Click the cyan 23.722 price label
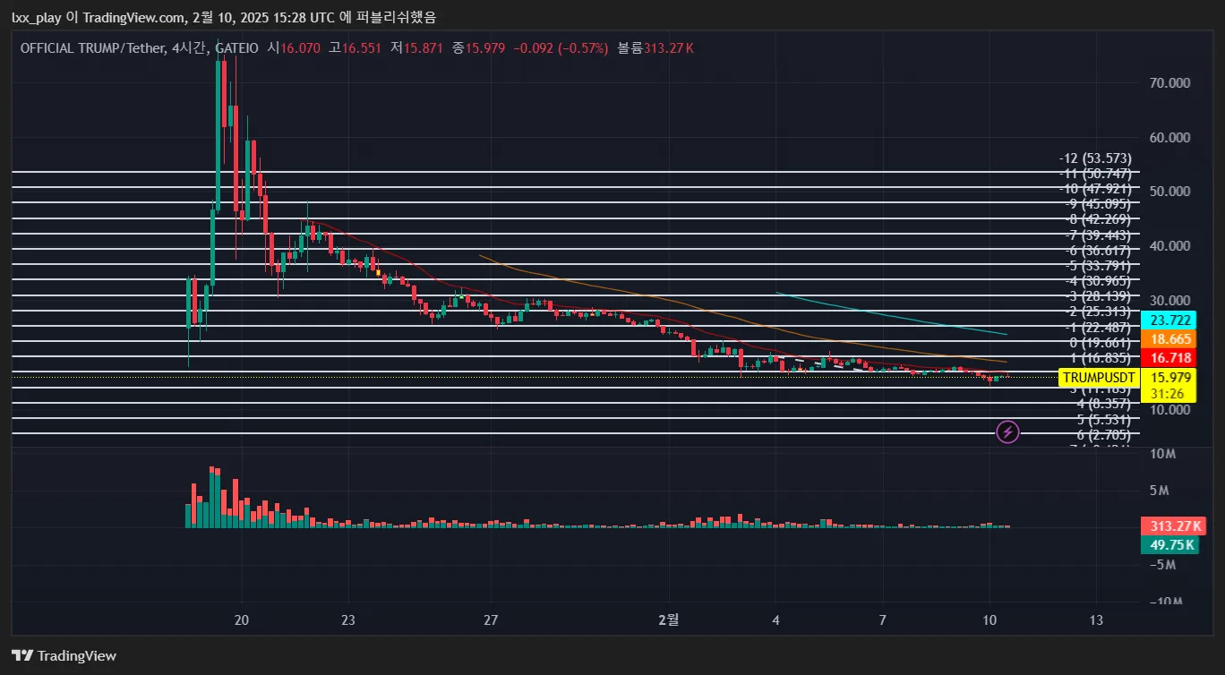The height and width of the screenshot is (675, 1225). tap(1169, 320)
